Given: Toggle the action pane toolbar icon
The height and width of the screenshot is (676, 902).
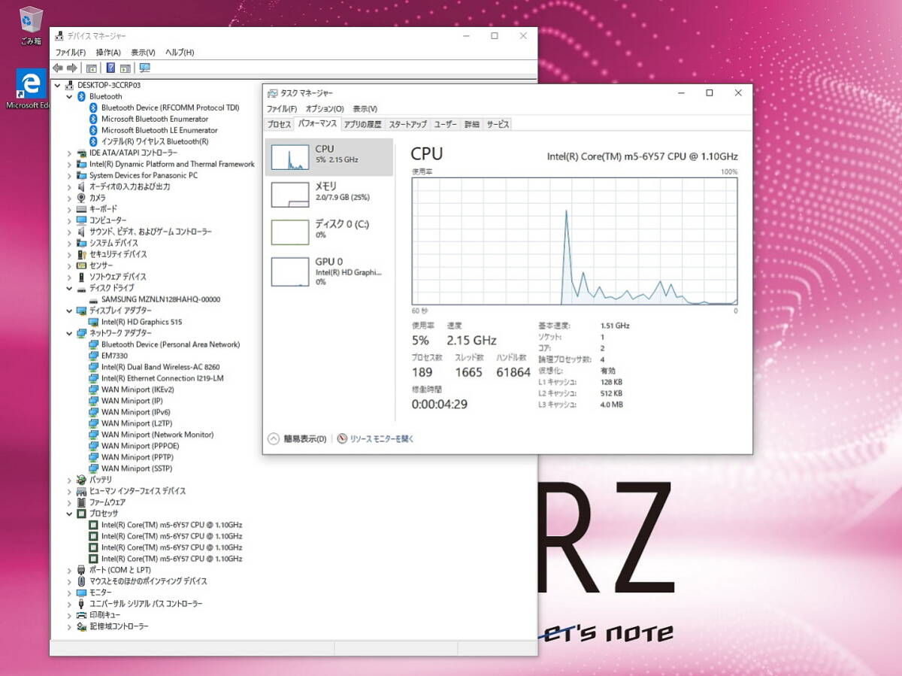Looking at the screenshot, I should coord(126,68).
